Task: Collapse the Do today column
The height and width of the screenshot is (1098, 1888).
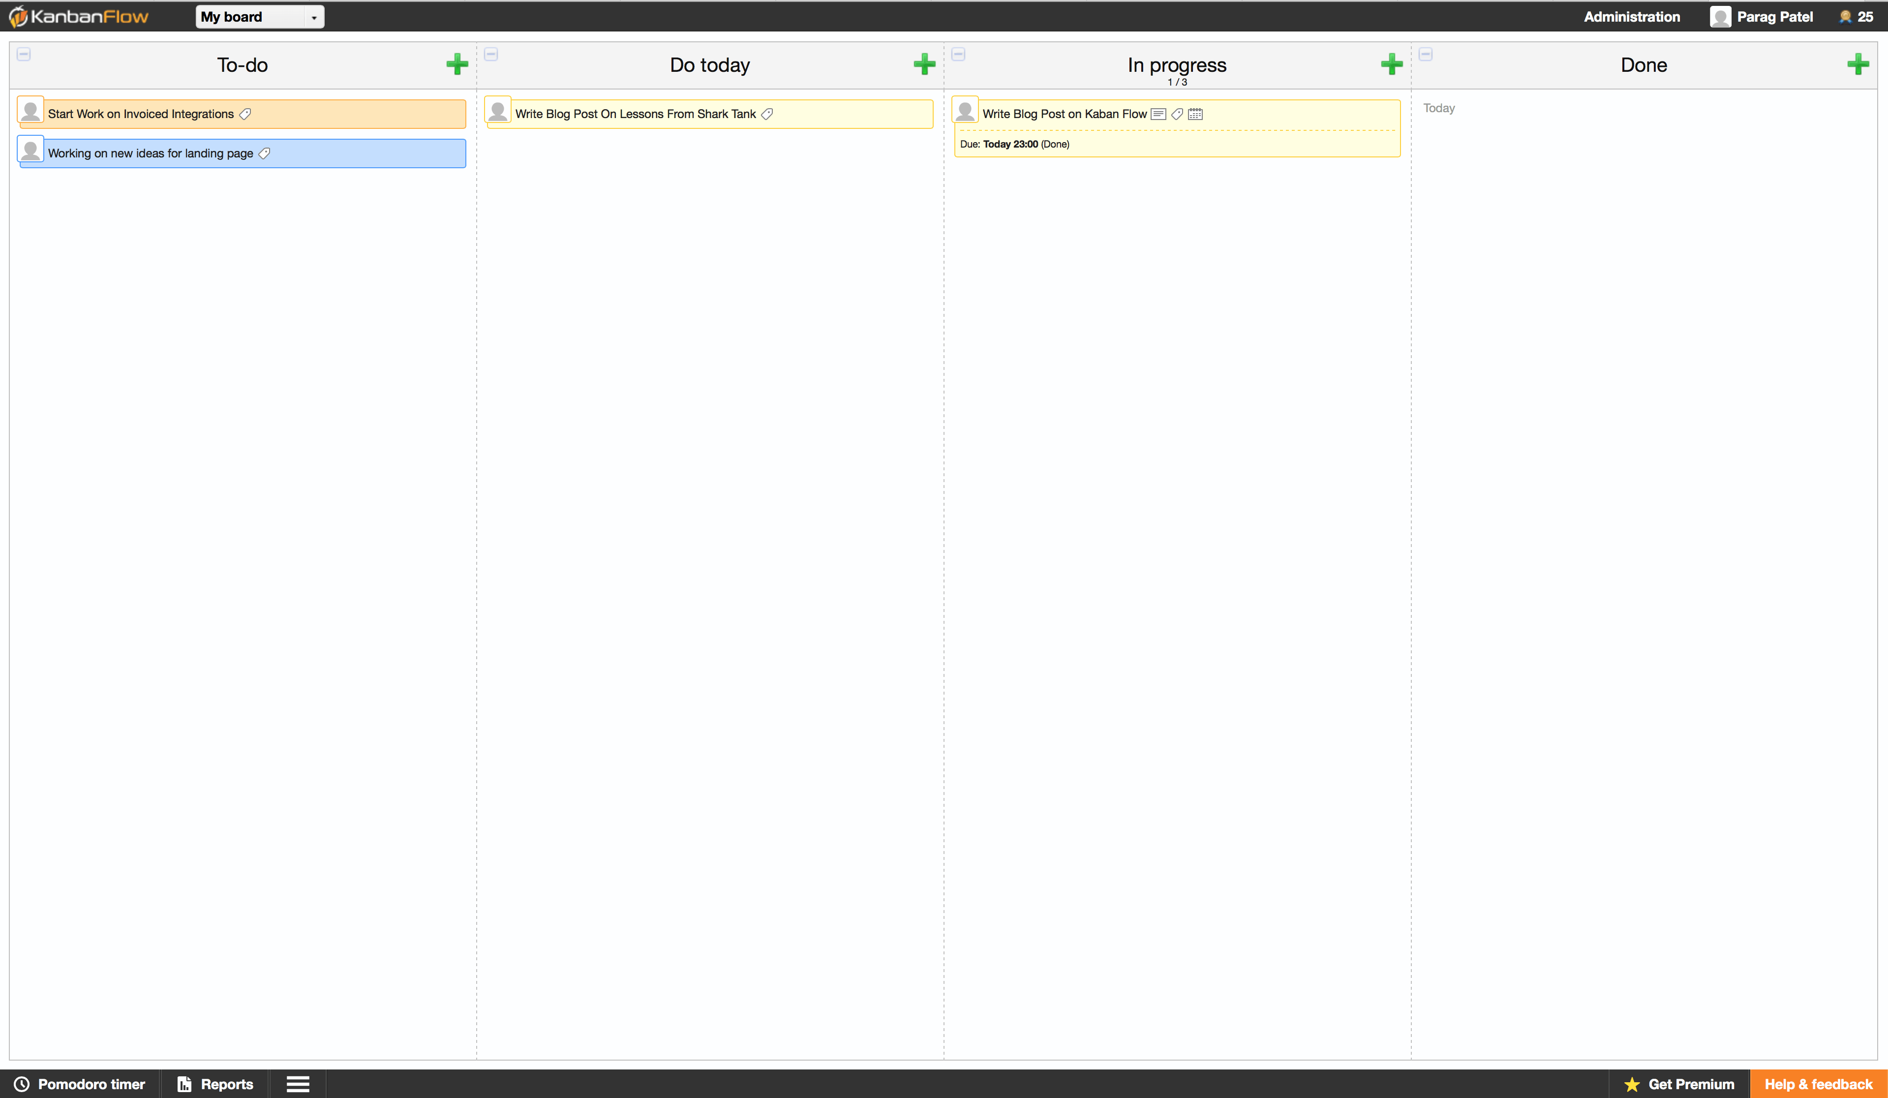Action: tap(491, 54)
